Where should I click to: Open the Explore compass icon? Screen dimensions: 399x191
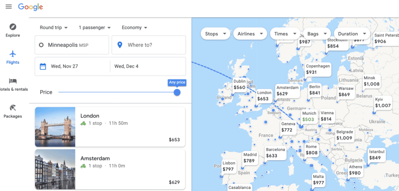tap(13, 27)
